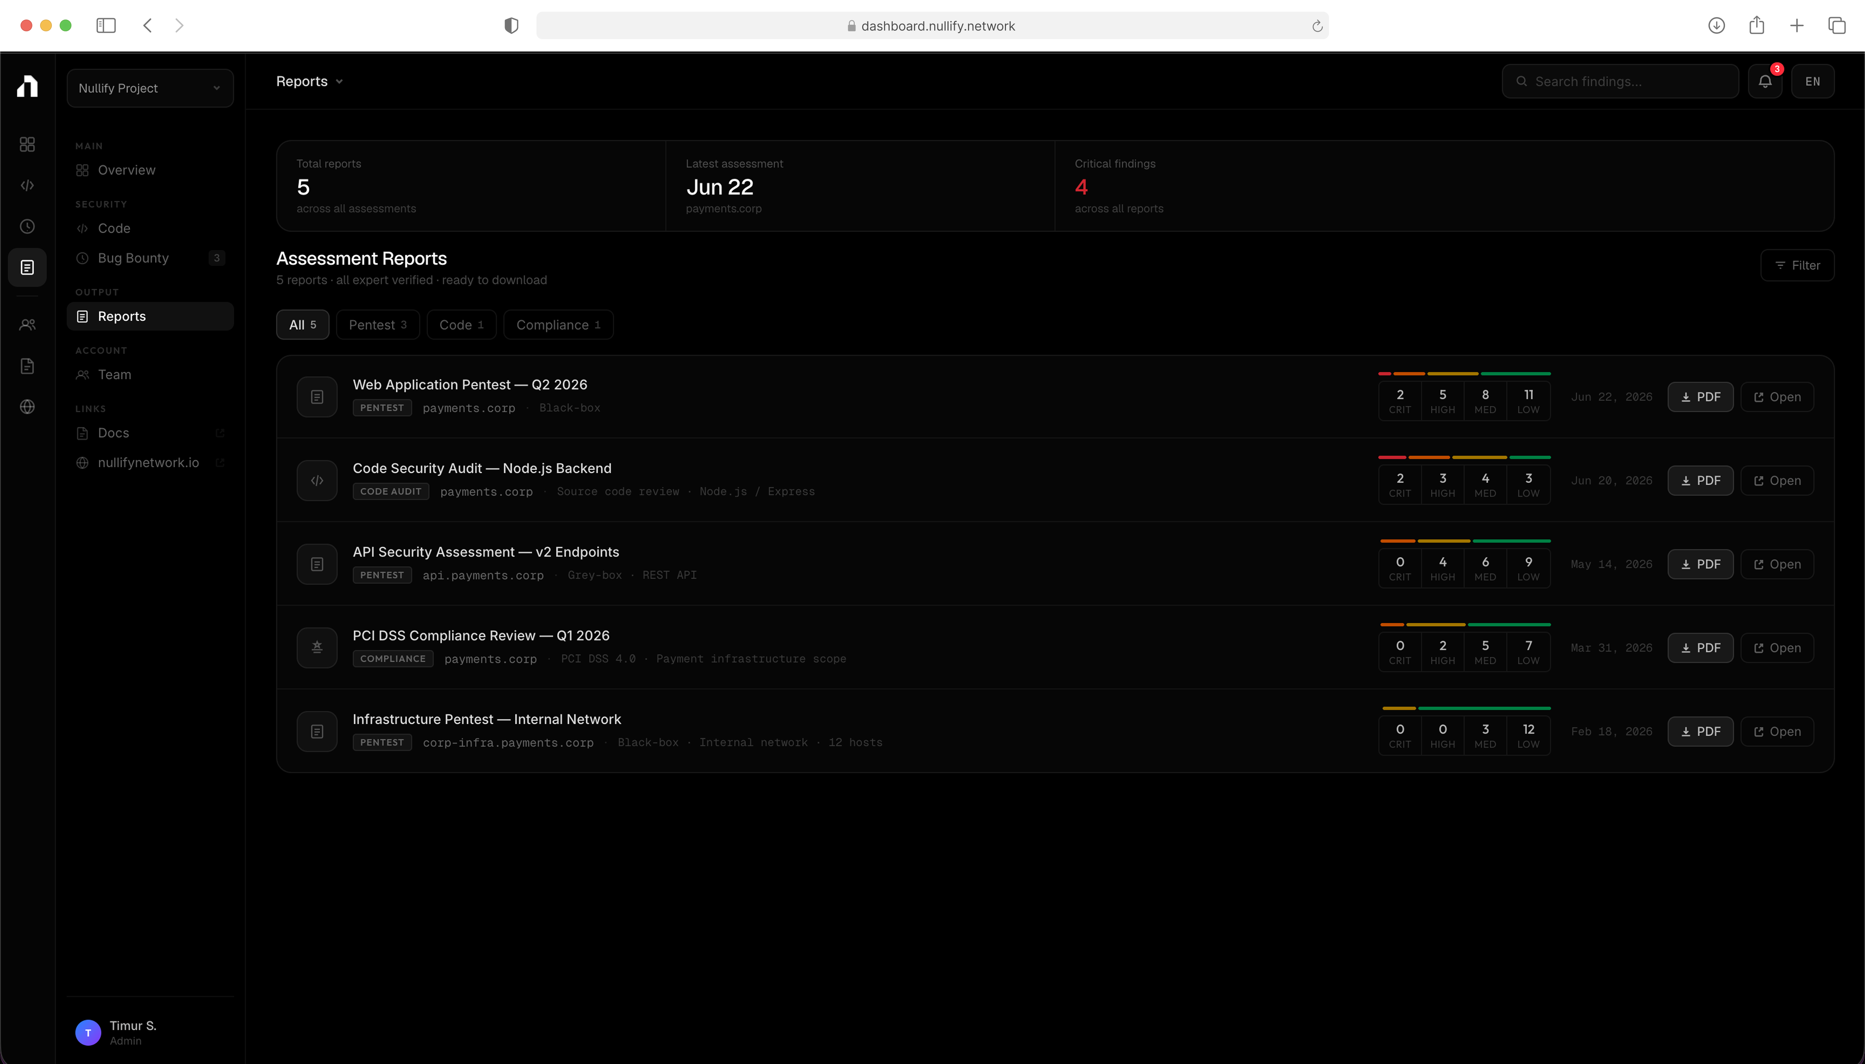1865x1064 pixels.
Task: Open the clock icon in the icon rail
Action: pyautogui.click(x=27, y=227)
